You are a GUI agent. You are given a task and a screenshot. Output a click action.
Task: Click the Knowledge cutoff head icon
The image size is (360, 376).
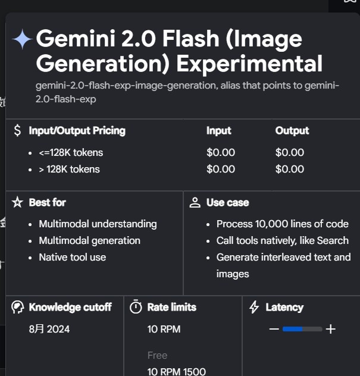click(17, 307)
